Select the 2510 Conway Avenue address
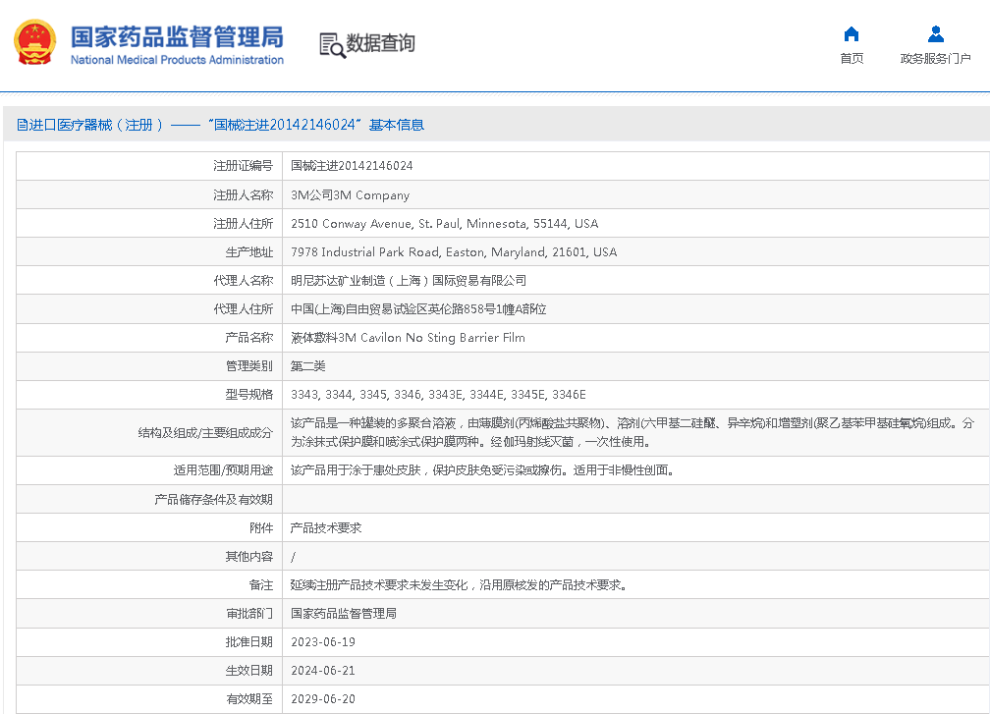This screenshot has height=714, width=990. (445, 224)
